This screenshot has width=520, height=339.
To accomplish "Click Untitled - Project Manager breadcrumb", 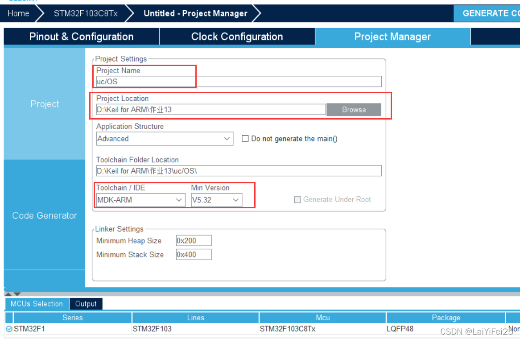I will pyautogui.click(x=195, y=13).
